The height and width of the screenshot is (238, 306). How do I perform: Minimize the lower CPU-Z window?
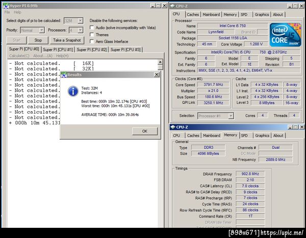click(290, 127)
